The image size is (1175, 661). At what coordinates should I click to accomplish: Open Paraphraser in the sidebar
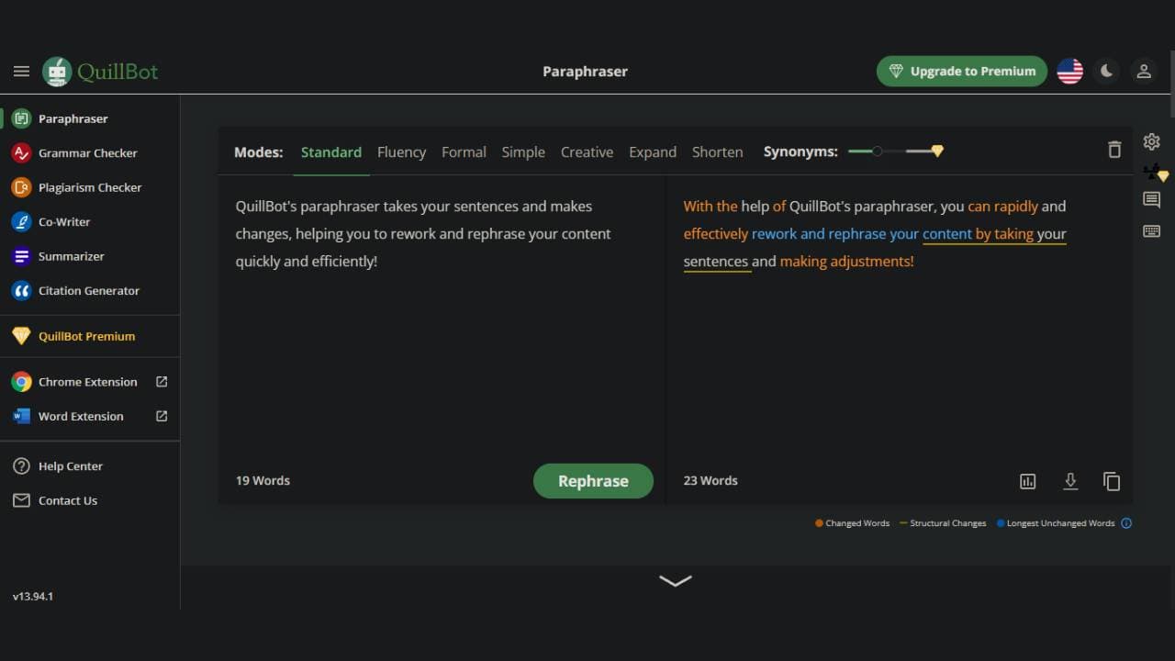pos(90,118)
